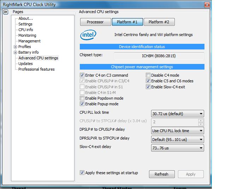Click the Refresh button
Viewport: 226px width, 189px height.
click(162, 174)
